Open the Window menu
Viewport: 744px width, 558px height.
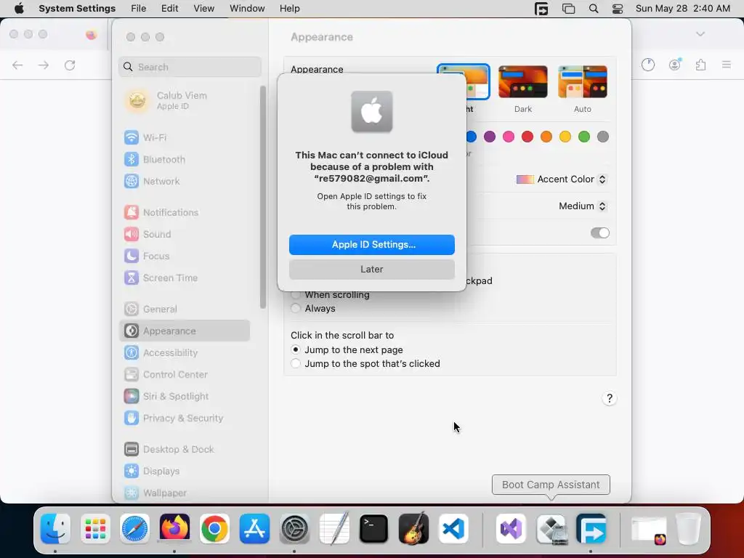coord(247,9)
